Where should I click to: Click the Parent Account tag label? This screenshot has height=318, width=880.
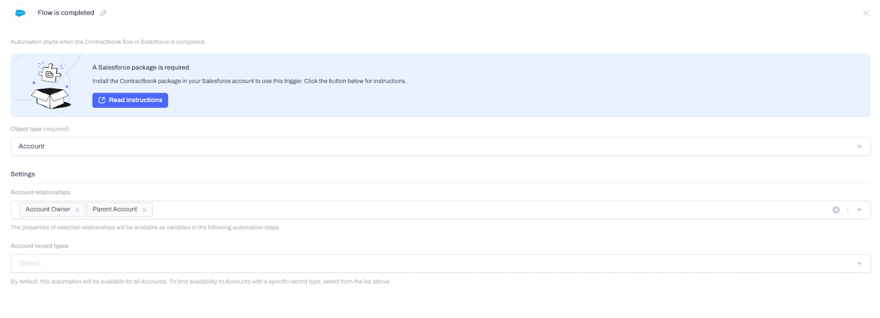[115, 209]
